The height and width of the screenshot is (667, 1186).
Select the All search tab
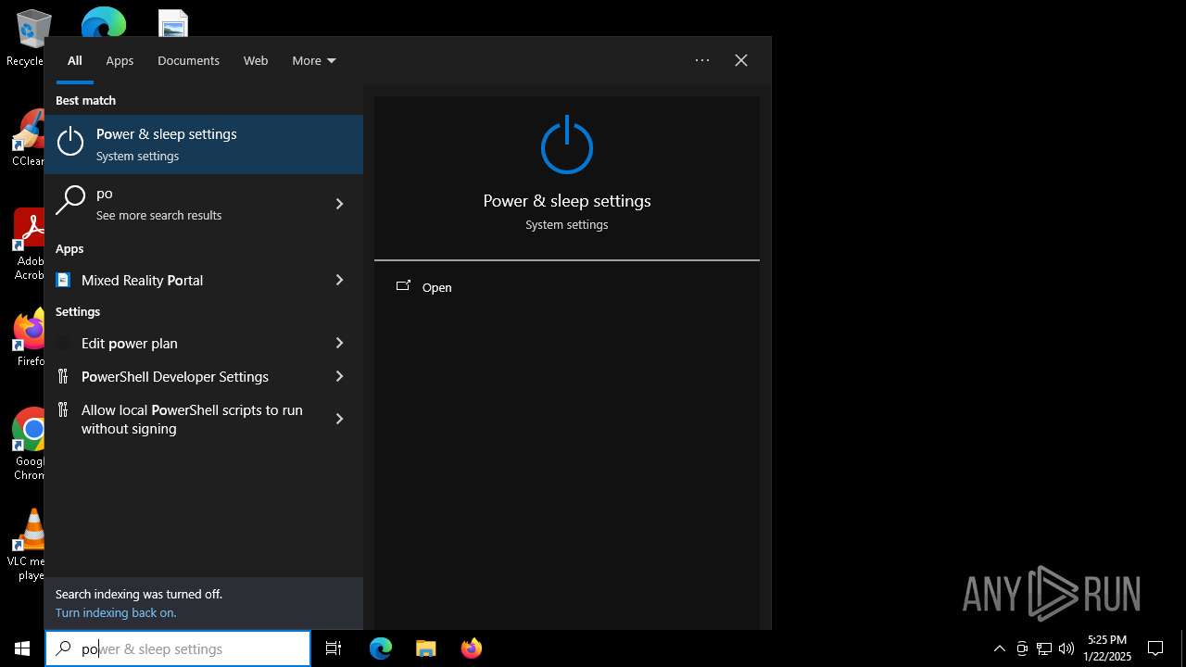[x=75, y=60]
